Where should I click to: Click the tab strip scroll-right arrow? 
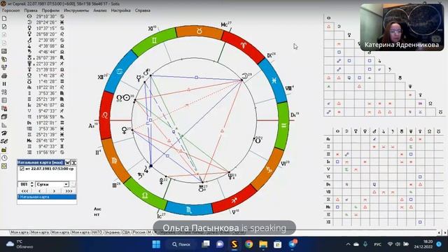tap(445, 232)
